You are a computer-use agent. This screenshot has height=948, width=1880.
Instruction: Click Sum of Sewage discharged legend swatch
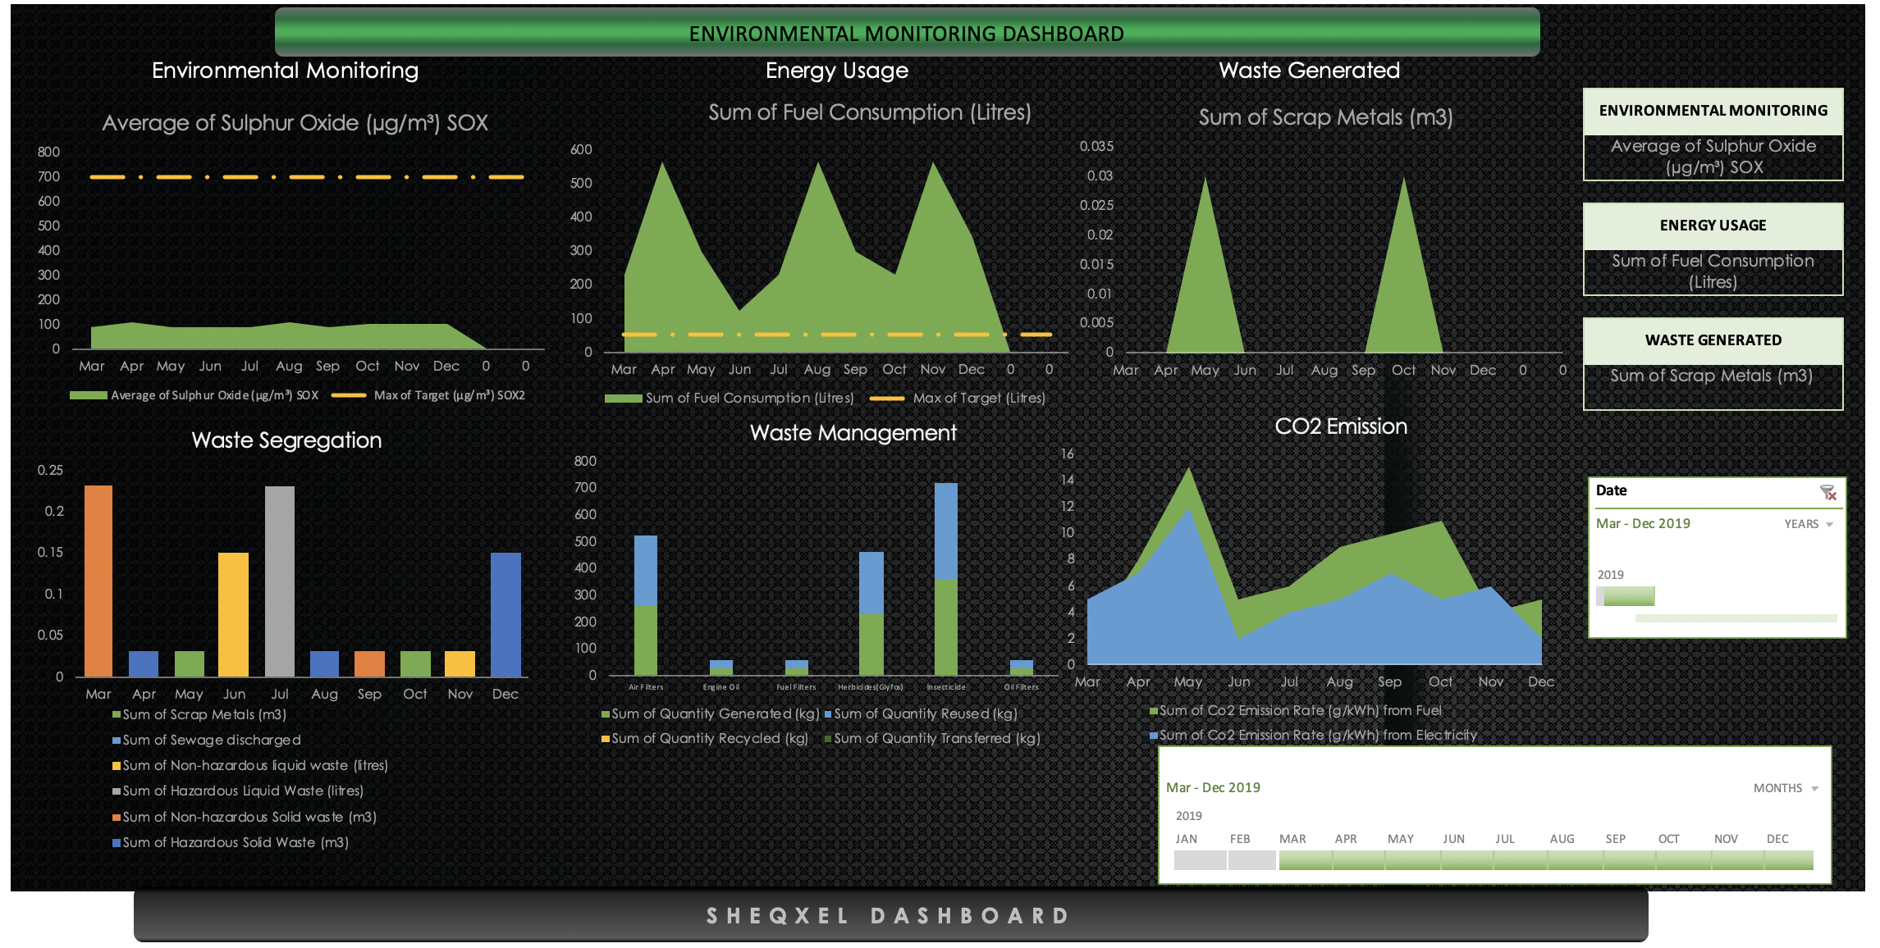pos(117,741)
